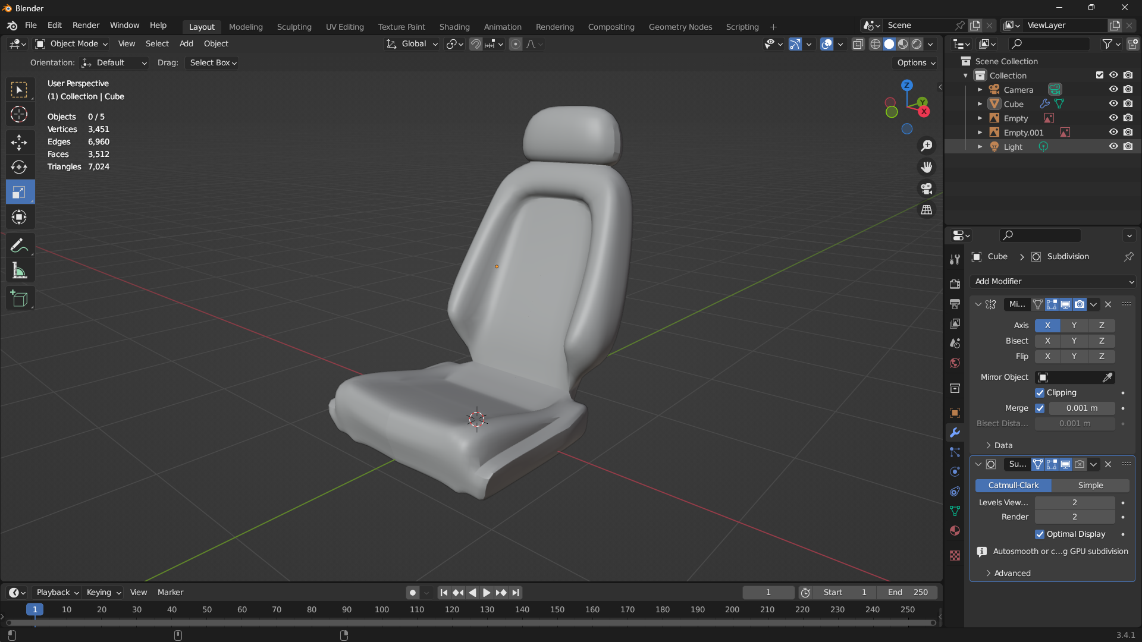Switch to orthographic grid view icon

(927, 210)
